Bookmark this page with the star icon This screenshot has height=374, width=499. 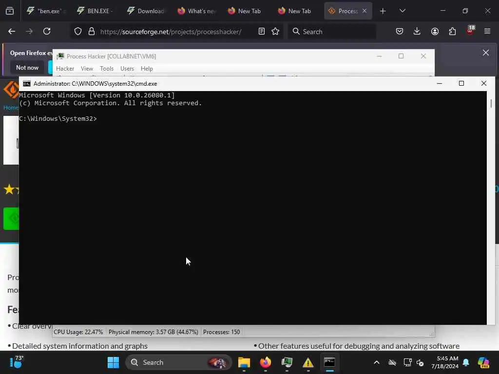[x=275, y=31]
